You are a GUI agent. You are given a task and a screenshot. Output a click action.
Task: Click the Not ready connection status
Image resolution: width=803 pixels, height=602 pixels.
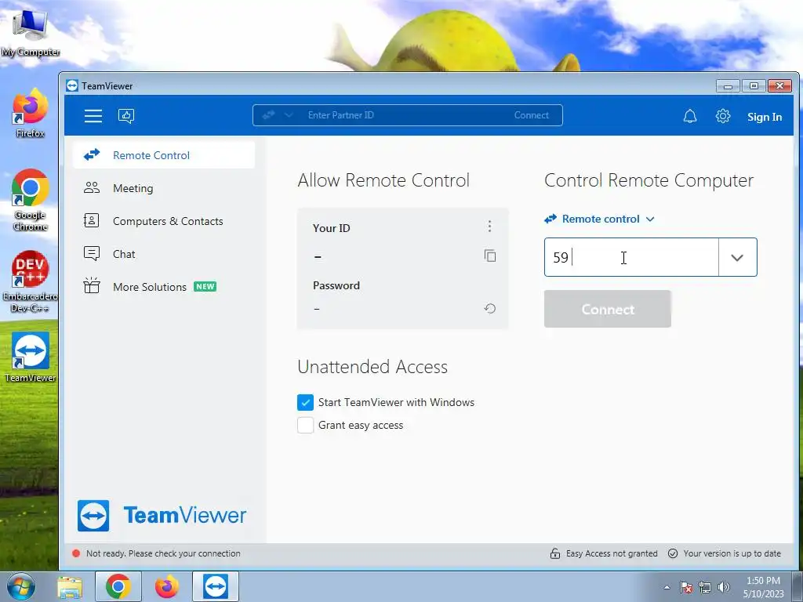pos(156,553)
